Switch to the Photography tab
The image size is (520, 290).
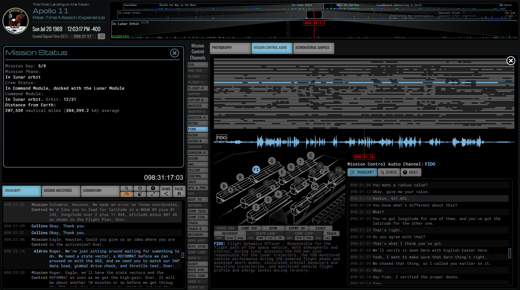pyautogui.click(x=230, y=48)
